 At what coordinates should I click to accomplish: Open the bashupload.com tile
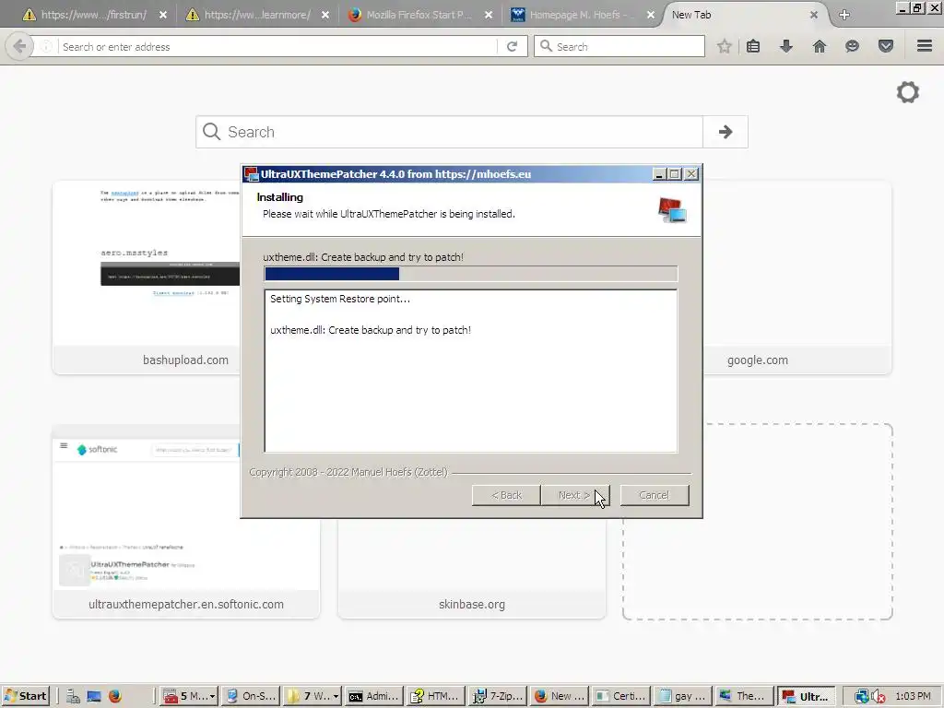[x=147, y=277]
